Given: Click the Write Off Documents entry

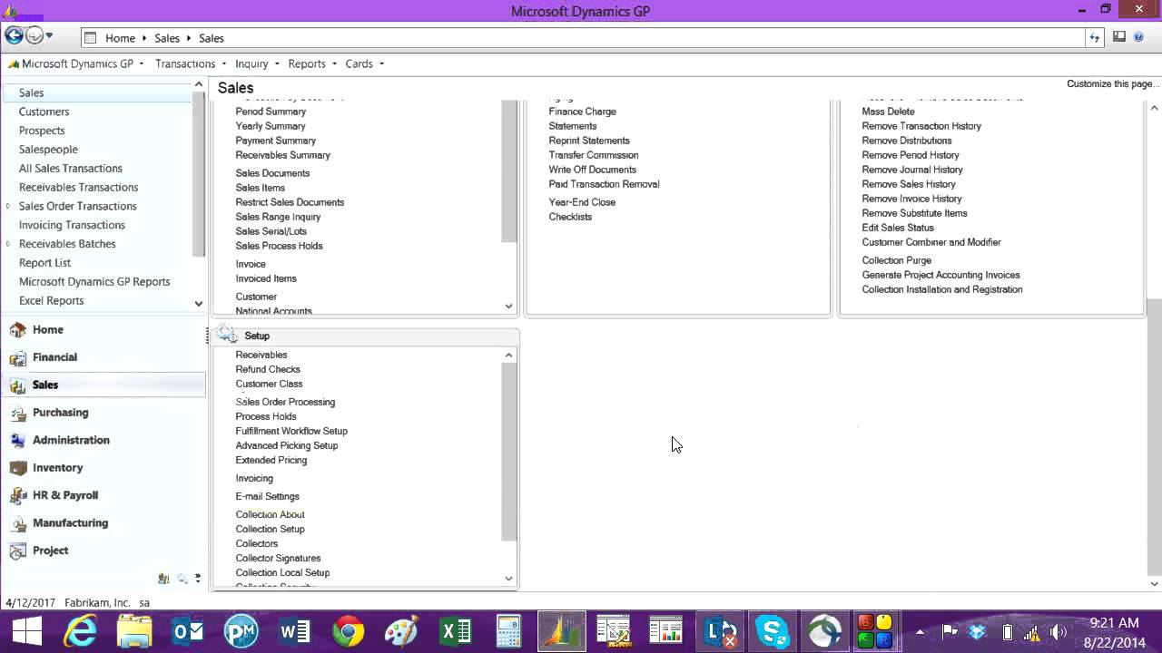Looking at the screenshot, I should [592, 170].
